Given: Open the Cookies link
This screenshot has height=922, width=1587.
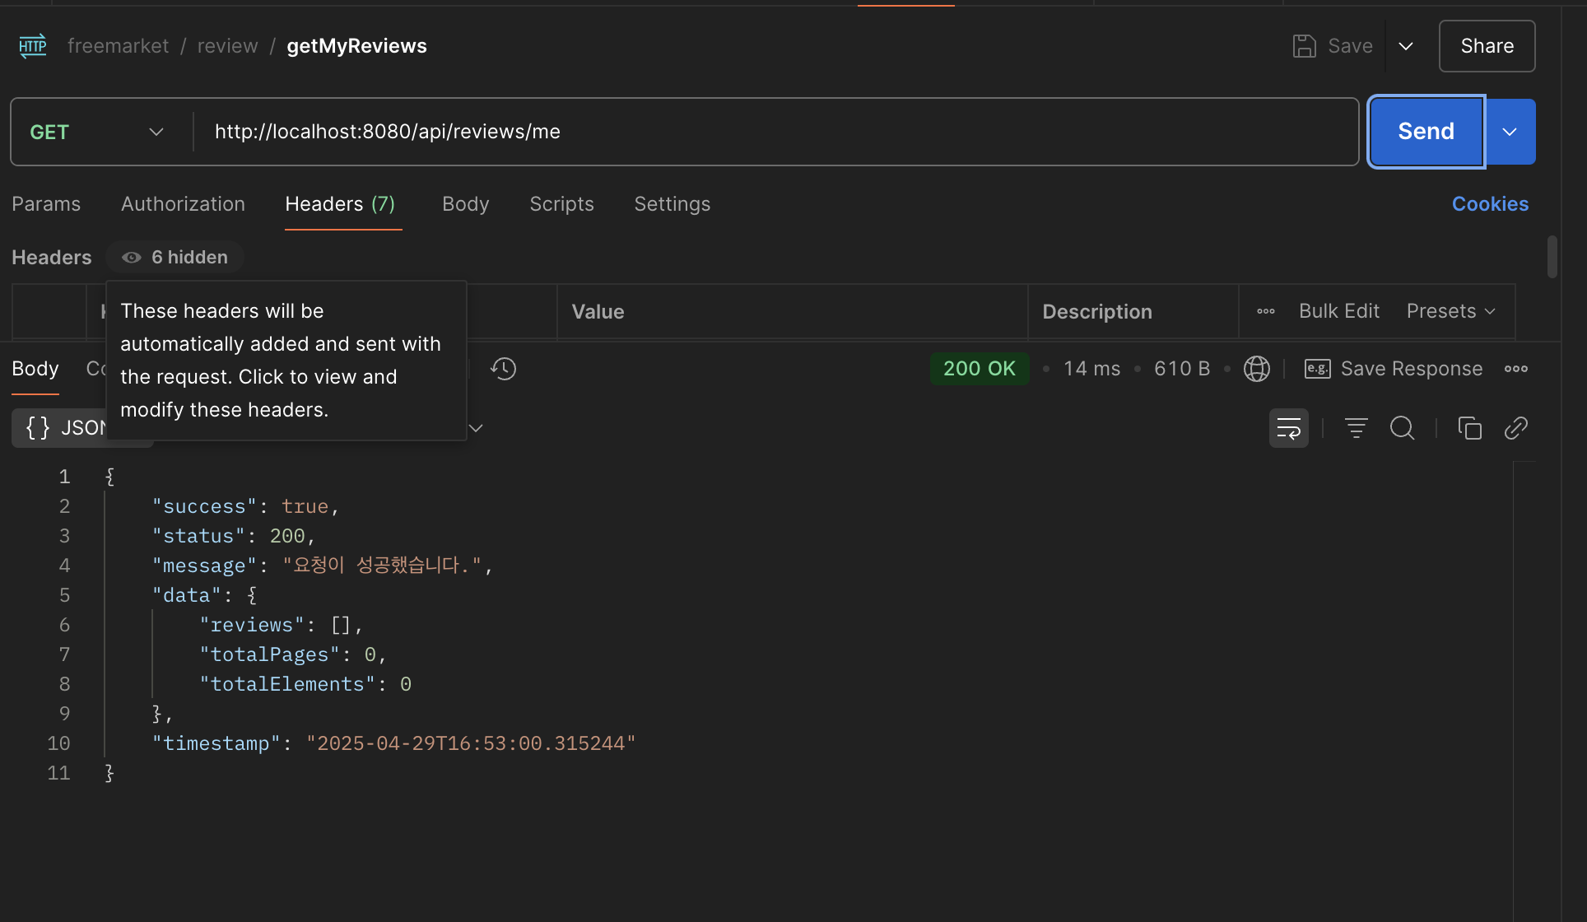Looking at the screenshot, I should point(1489,204).
